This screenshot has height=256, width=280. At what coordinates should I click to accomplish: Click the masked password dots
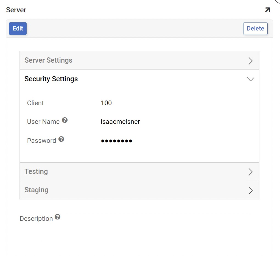point(116,141)
